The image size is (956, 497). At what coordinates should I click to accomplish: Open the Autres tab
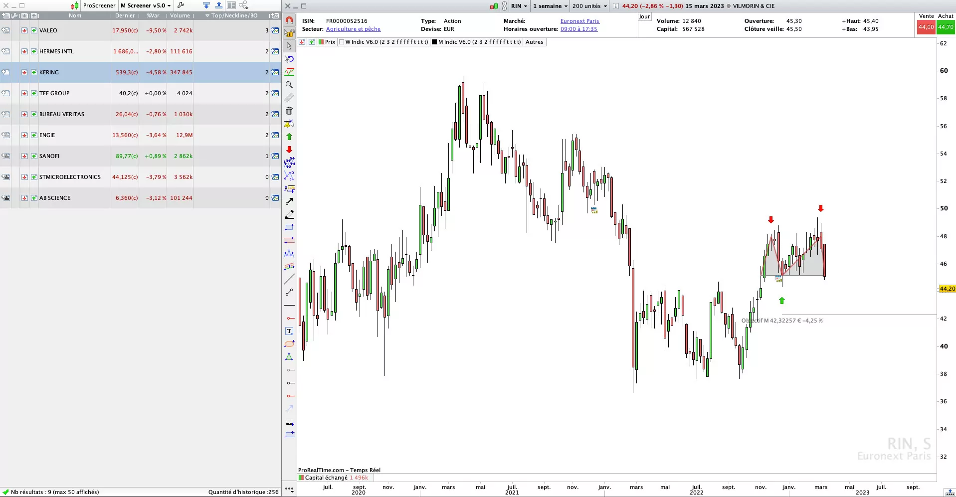534,42
